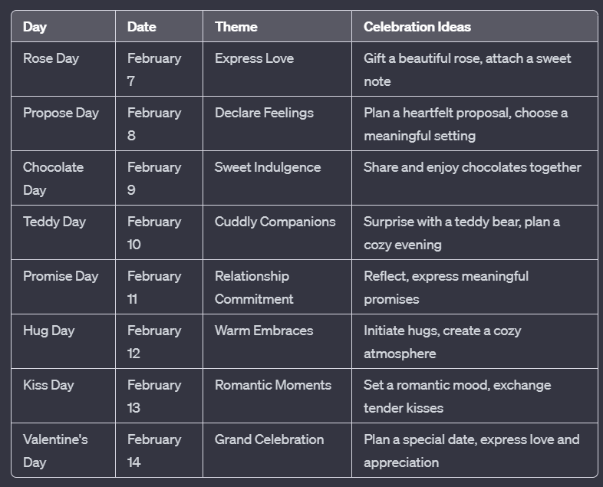This screenshot has width=603, height=487.
Task: Click the Grand Celebration theme cell
Action: click(277, 450)
